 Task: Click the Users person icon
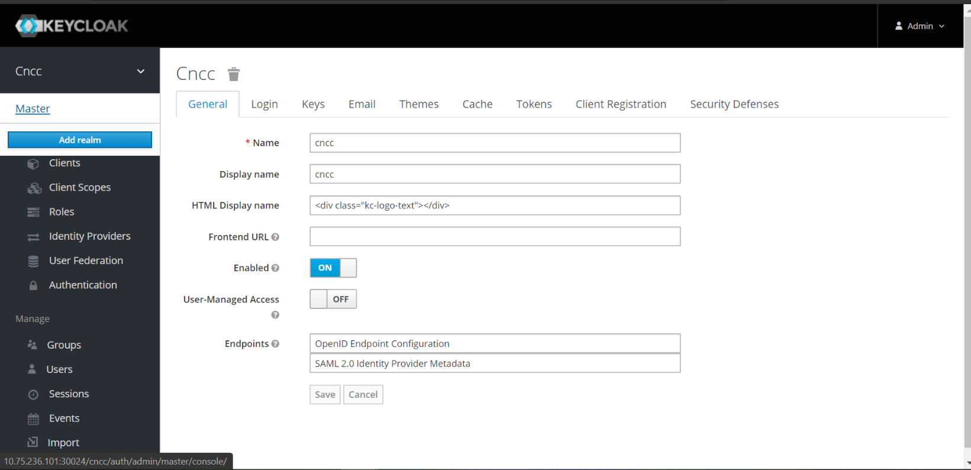pos(32,369)
